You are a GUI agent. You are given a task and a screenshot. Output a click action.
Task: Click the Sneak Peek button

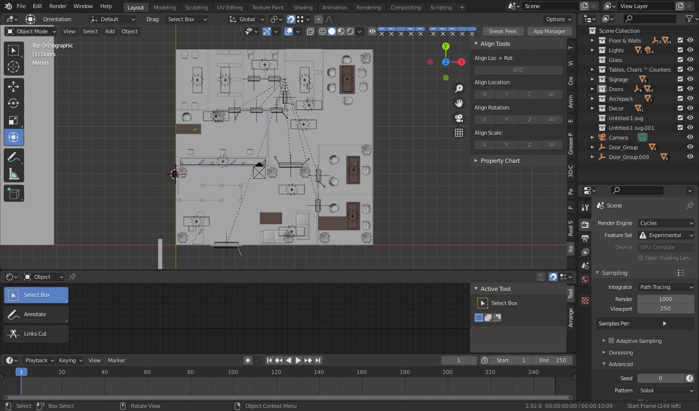(x=502, y=31)
